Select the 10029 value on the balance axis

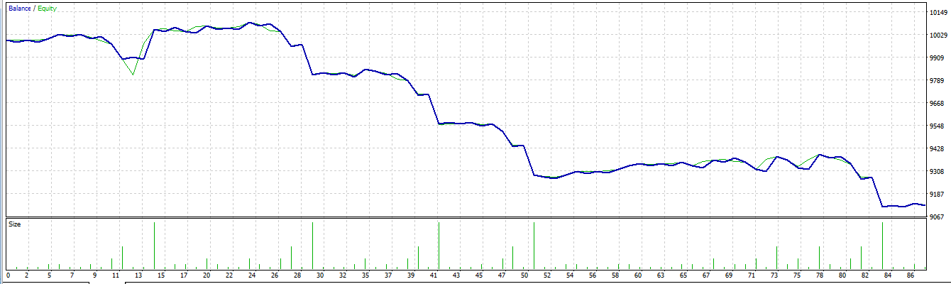938,35
